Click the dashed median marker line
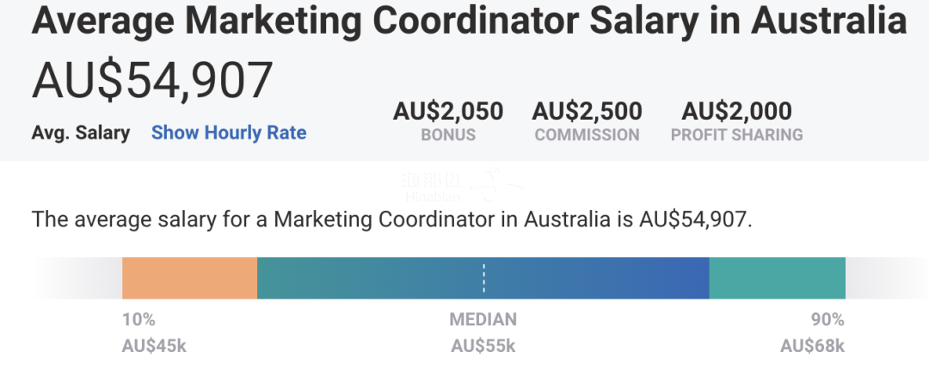This screenshot has height=370, width=929. (483, 278)
